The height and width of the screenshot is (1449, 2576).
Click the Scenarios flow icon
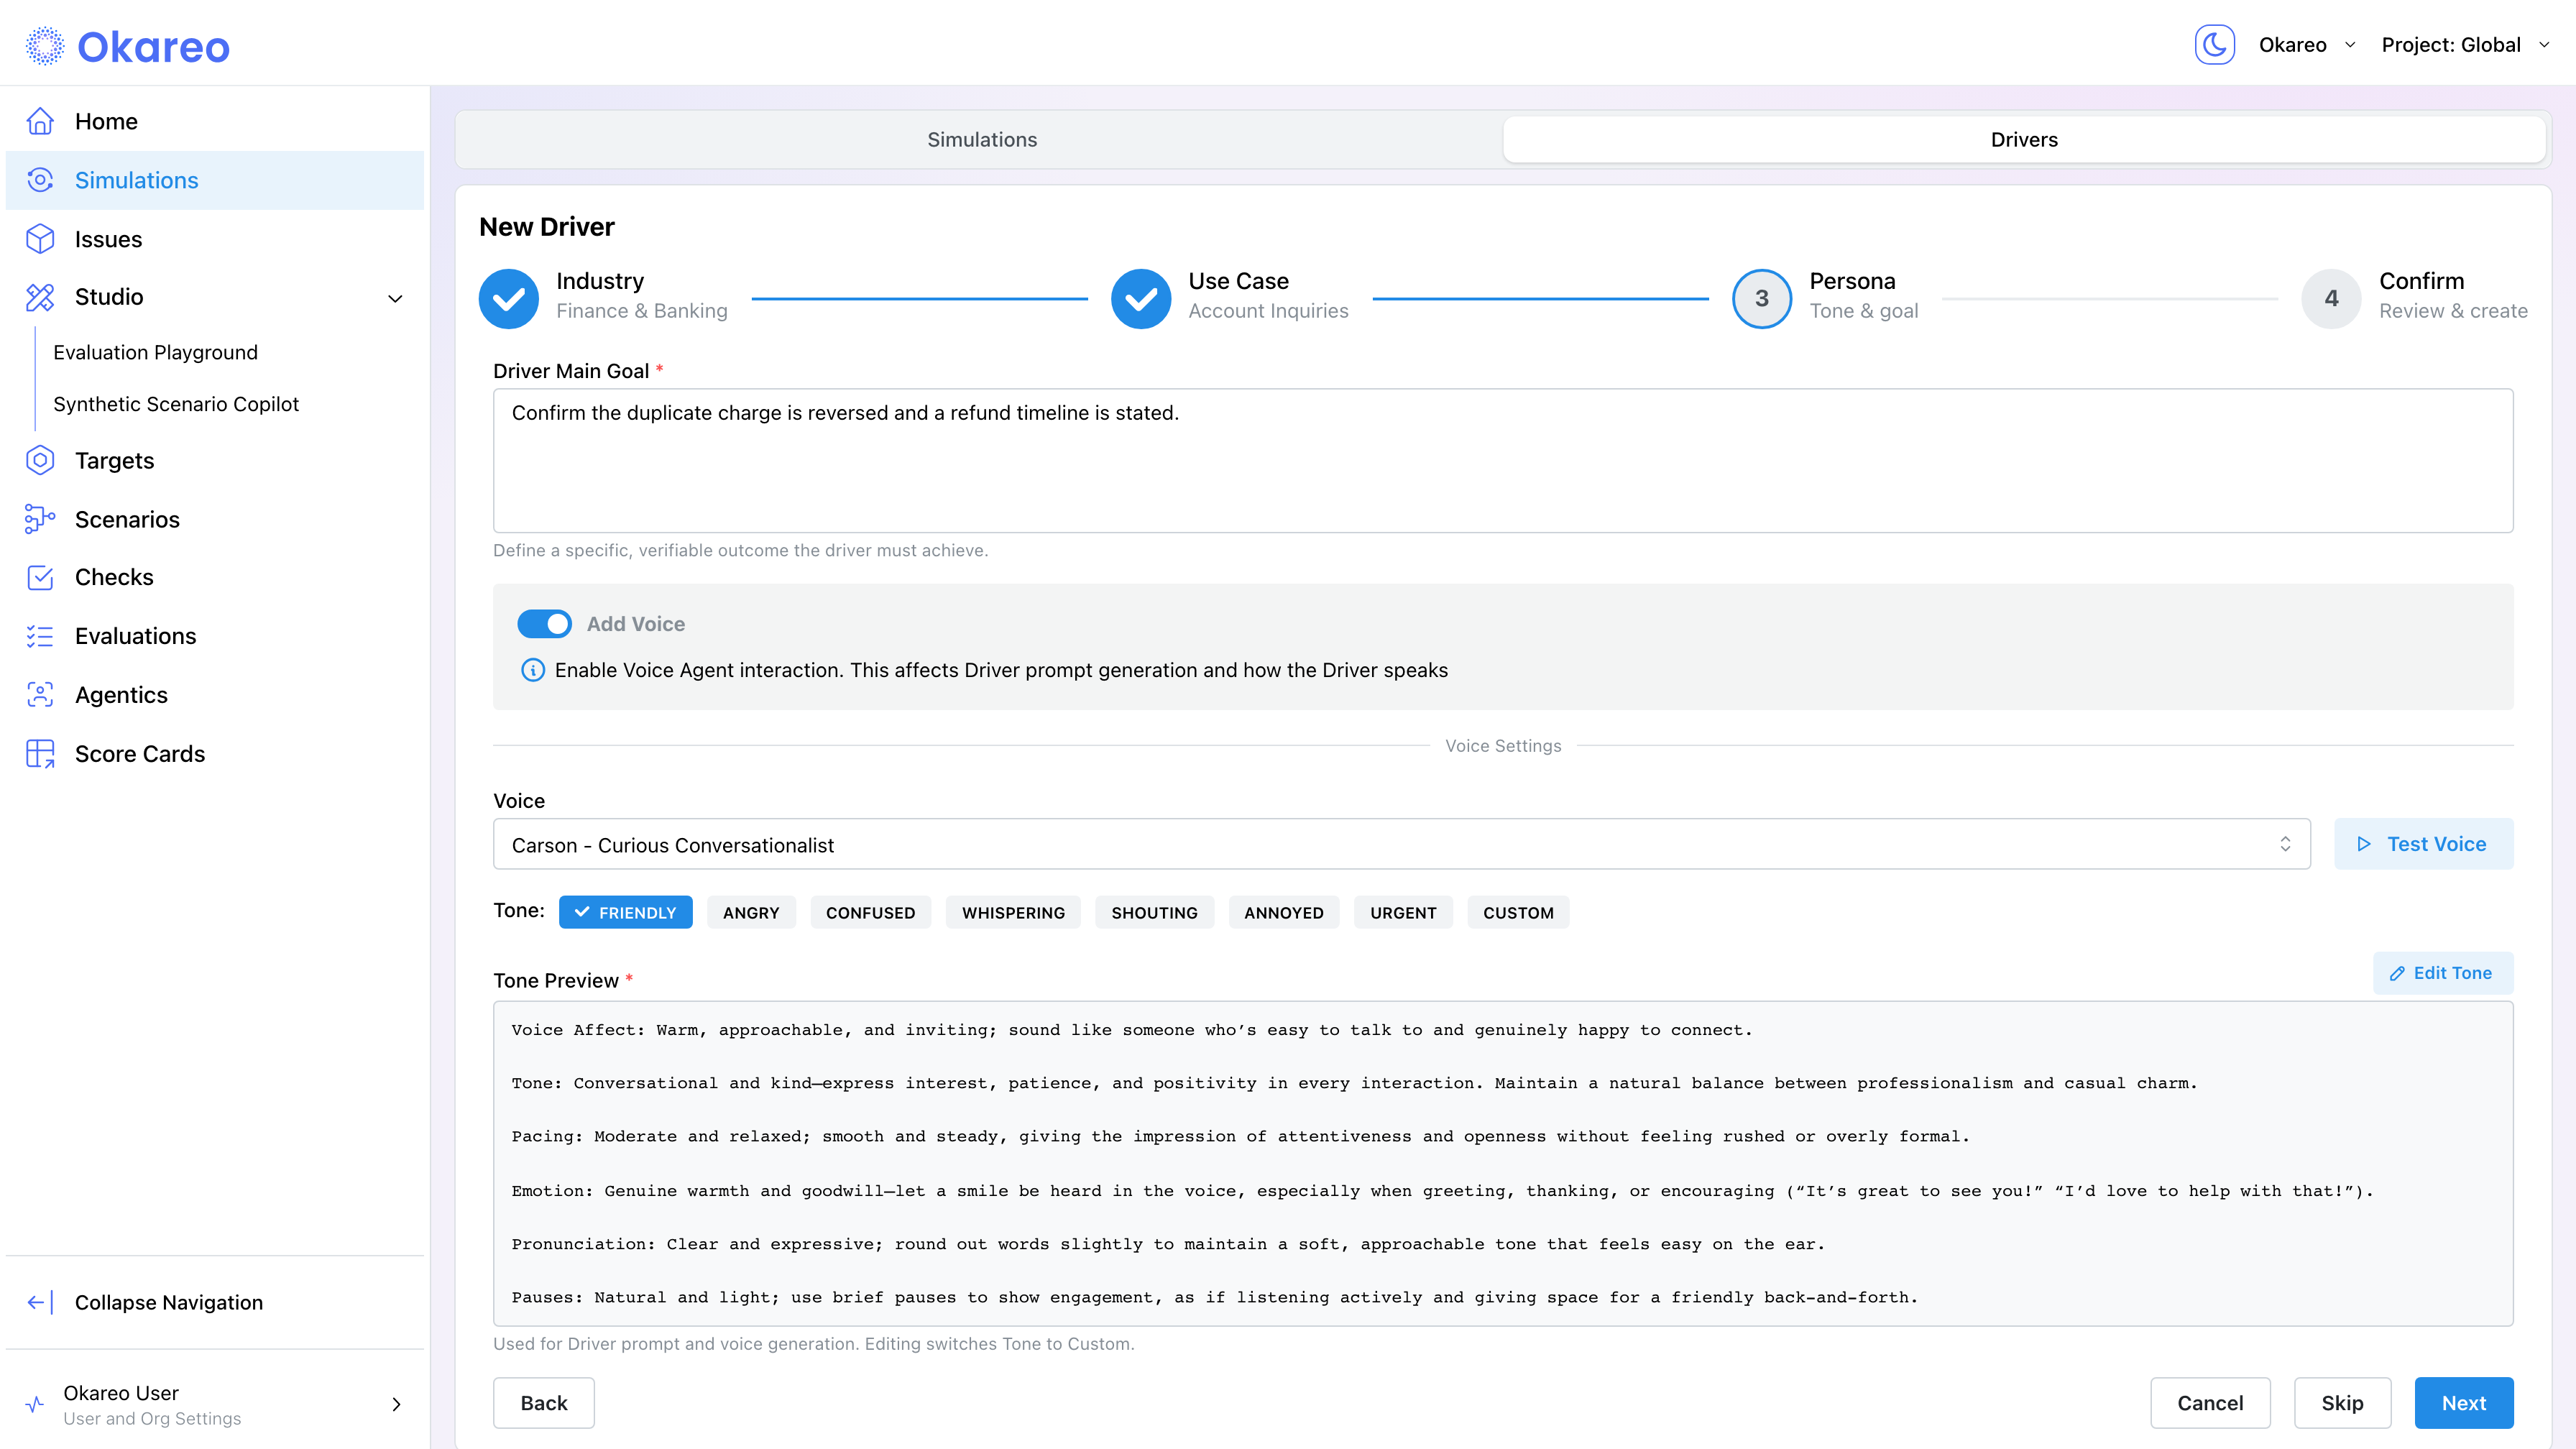tap(40, 519)
